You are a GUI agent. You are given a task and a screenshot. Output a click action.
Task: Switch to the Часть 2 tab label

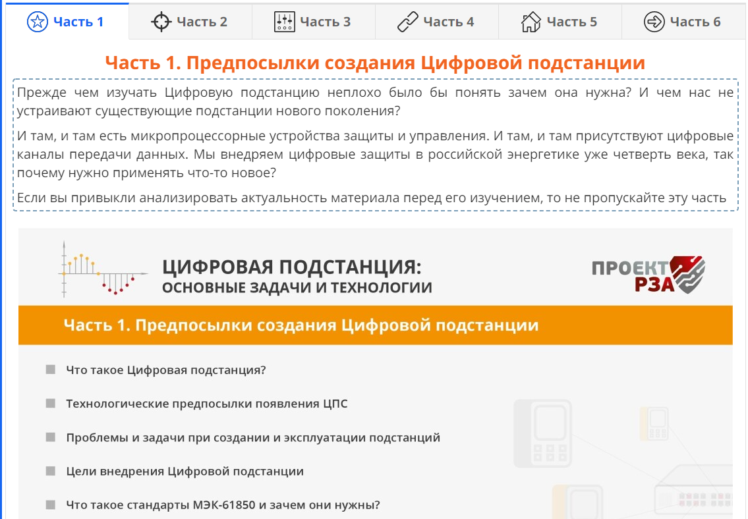tap(202, 22)
